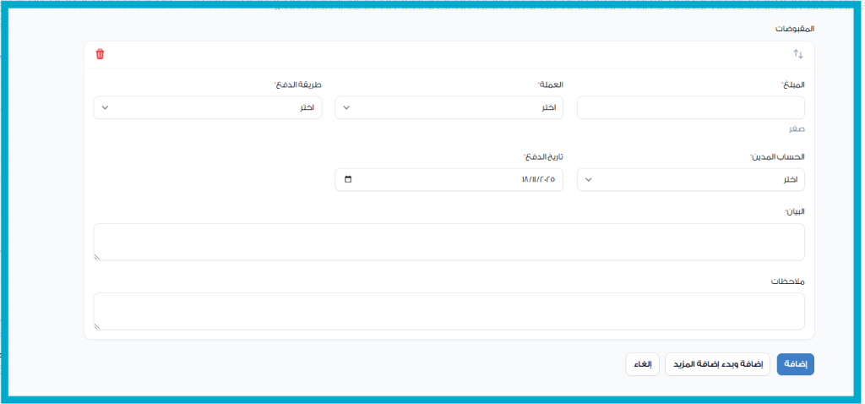The image size is (865, 404).
Task: Click the صفر helper text under المبلغ
Action: click(796, 129)
